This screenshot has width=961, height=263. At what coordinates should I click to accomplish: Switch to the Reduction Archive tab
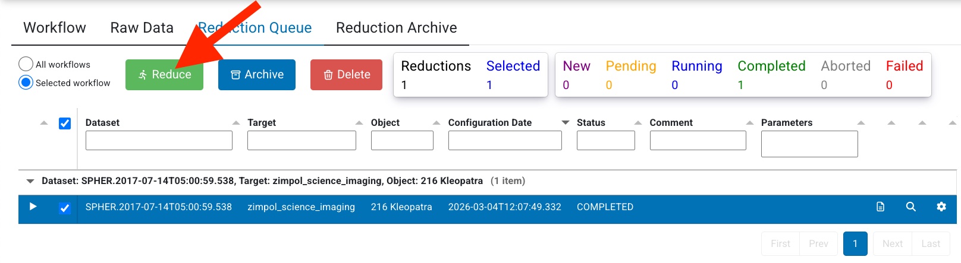click(x=396, y=28)
